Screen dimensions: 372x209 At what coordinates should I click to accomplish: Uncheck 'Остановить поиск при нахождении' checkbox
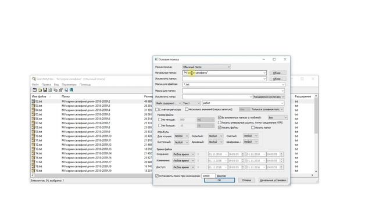tap(157, 176)
